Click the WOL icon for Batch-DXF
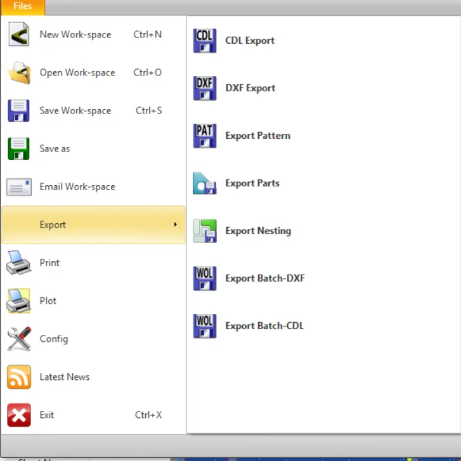The width and height of the screenshot is (461, 461). 205,278
